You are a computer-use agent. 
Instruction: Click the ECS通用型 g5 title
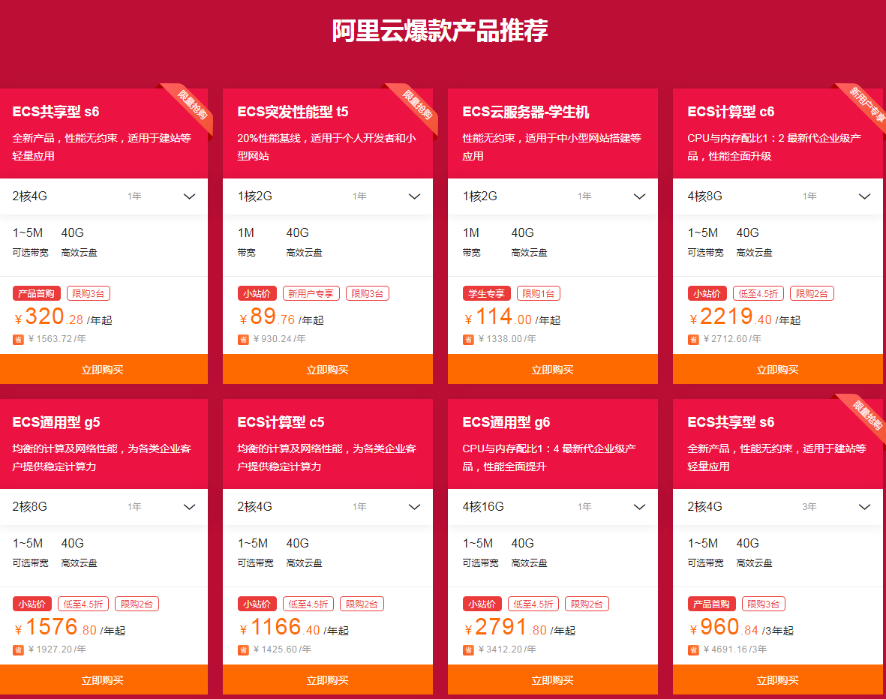tap(56, 422)
